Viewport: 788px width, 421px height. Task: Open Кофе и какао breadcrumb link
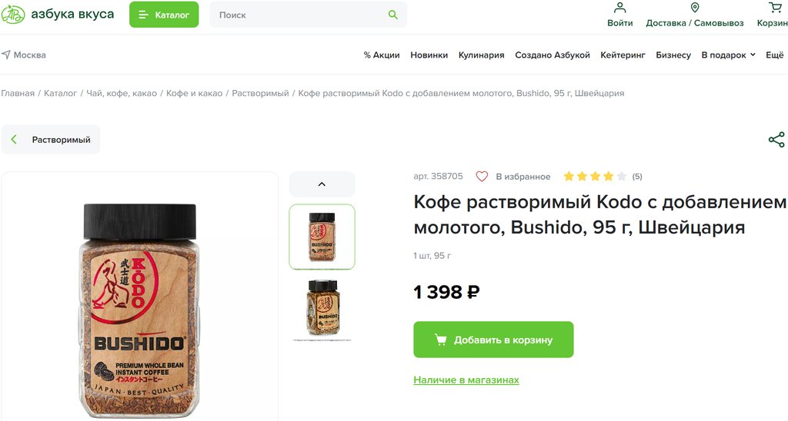[194, 93]
